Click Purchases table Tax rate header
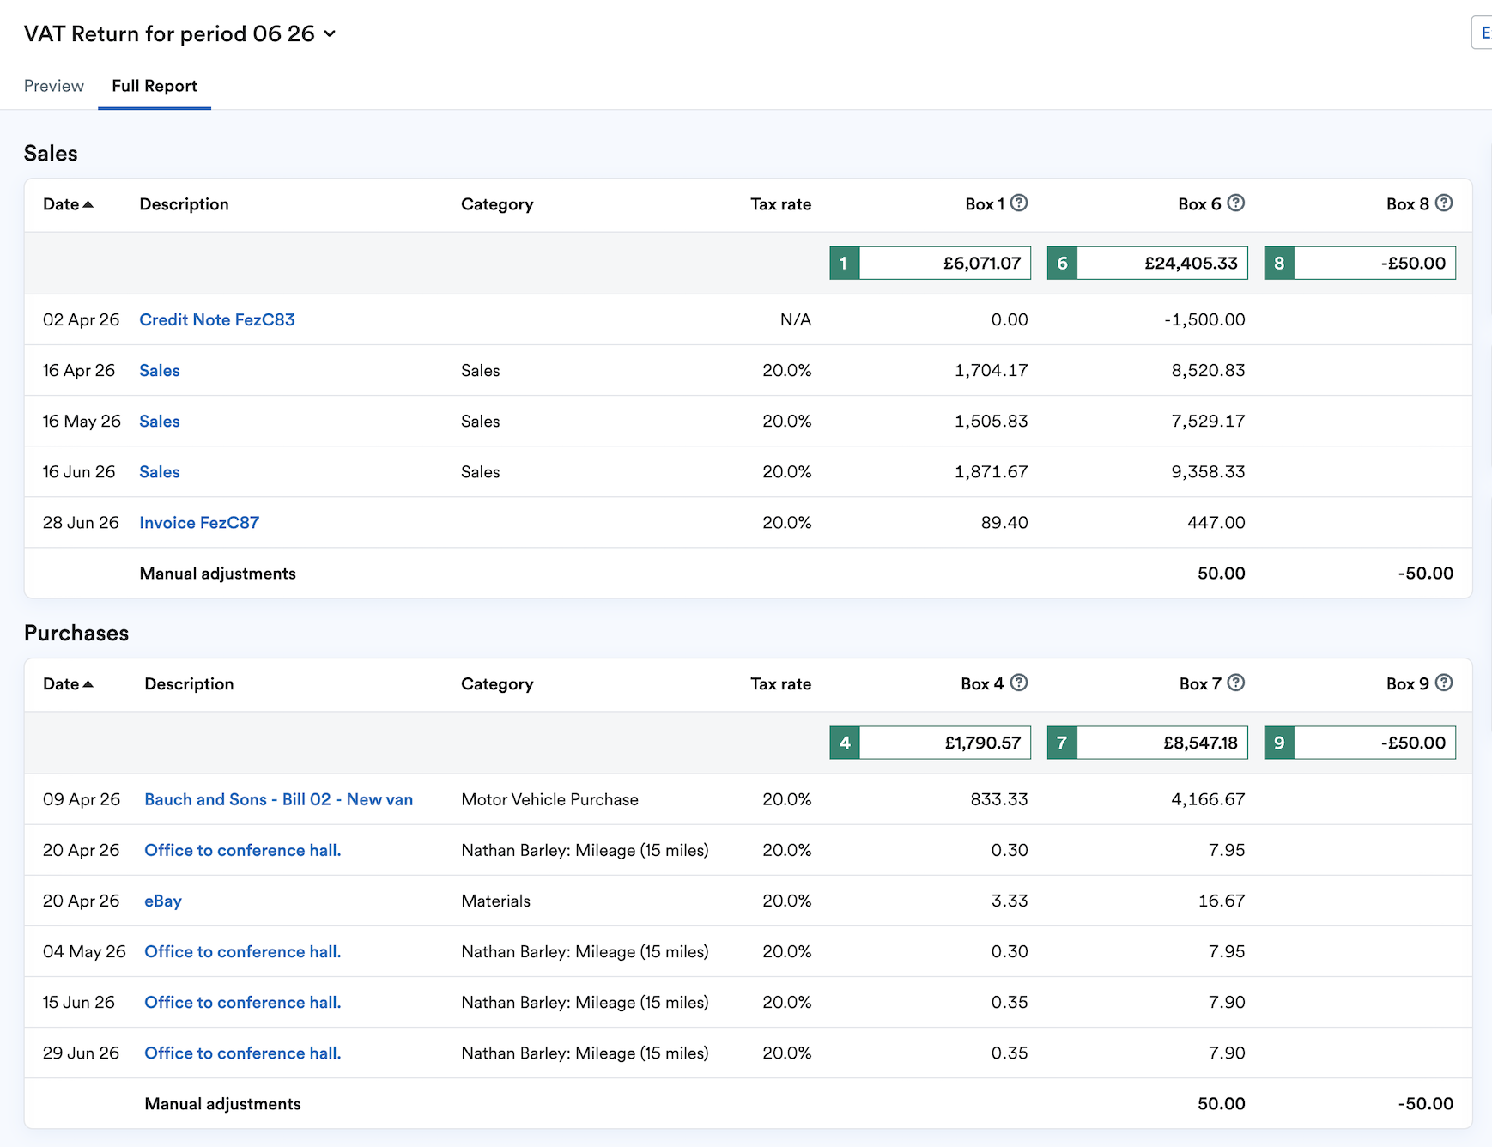The image size is (1492, 1147). (780, 684)
